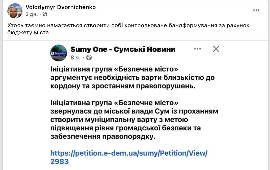Click the text "кордону та зростанням правопорушень"

point(123,86)
